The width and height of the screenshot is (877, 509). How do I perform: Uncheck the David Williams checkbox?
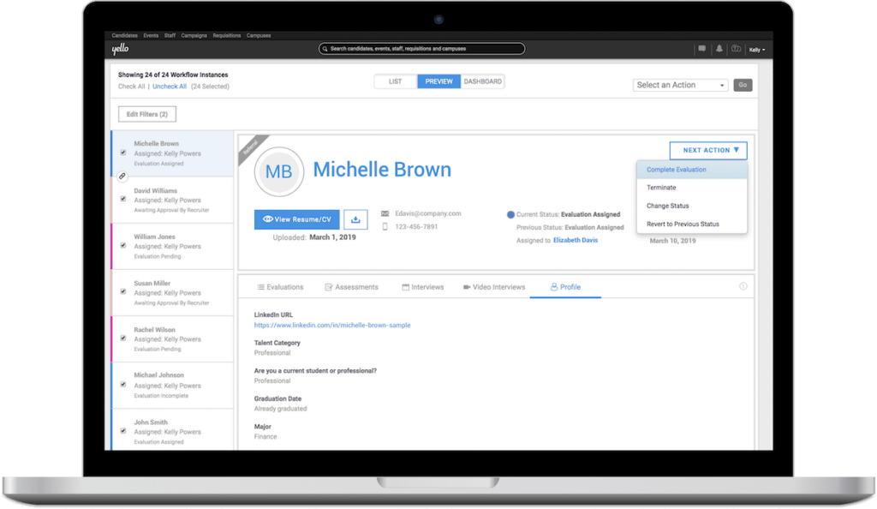123,199
